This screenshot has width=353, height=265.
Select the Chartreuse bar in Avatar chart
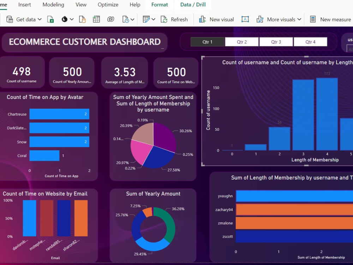pos(59,114)
